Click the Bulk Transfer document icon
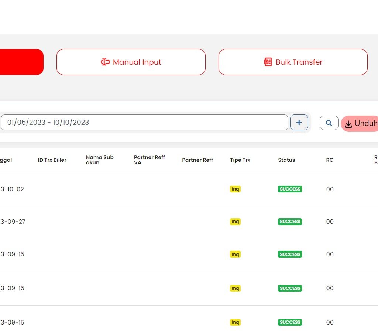 tap(268, 62)
